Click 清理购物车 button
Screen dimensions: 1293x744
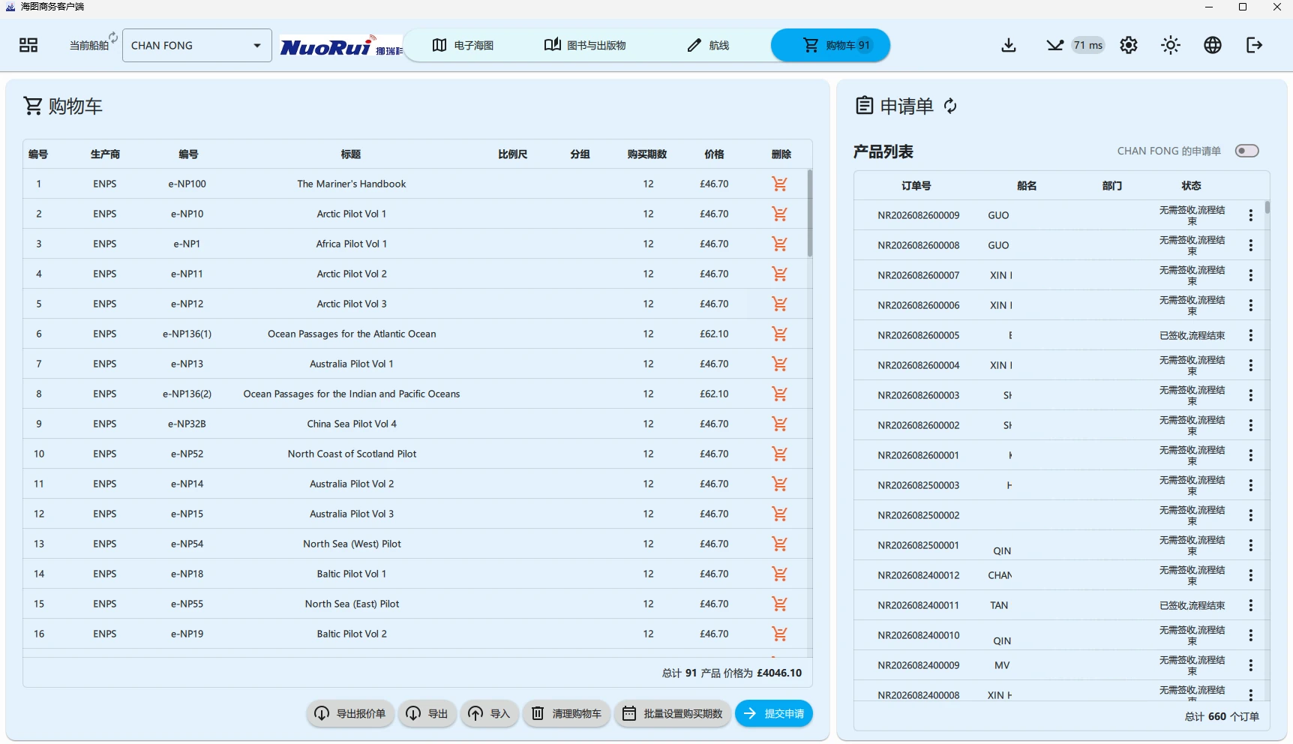tap(566, 713)
